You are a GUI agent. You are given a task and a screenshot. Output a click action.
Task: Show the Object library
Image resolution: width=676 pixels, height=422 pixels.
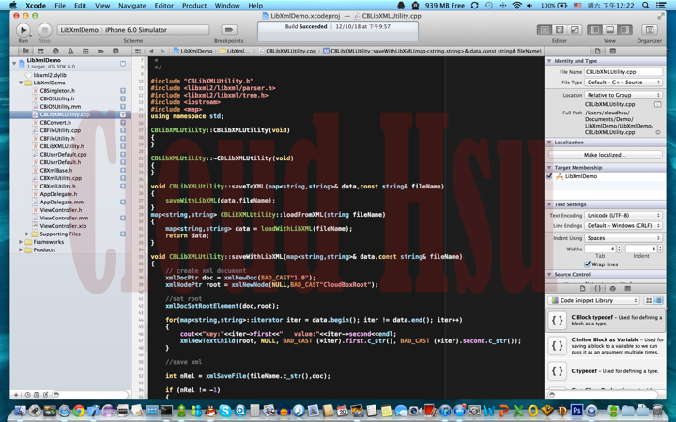612,288
